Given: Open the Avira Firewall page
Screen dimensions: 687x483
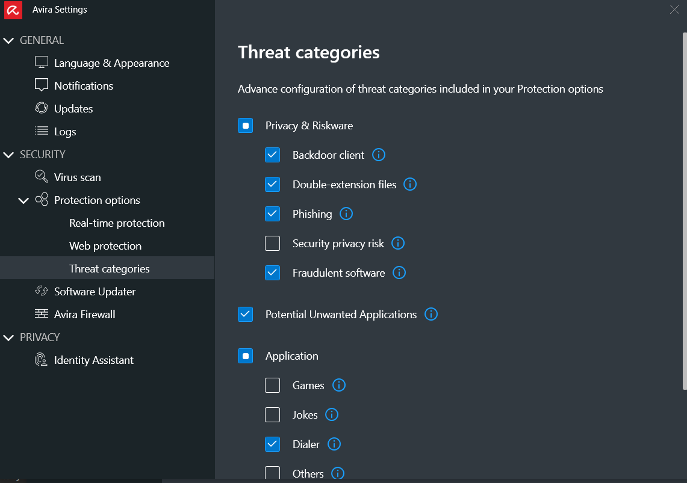Looking at the screenshot, I should (x=84, y=315).
